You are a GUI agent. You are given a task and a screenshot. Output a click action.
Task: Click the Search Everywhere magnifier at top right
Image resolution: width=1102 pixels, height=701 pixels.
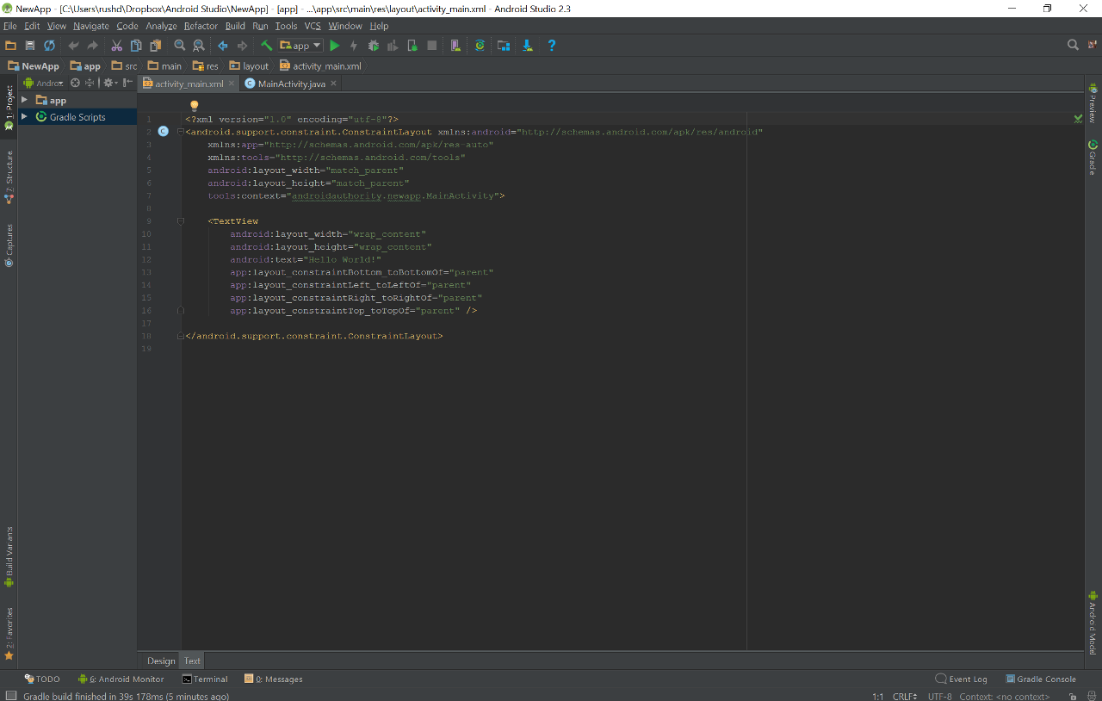tap(1073, 45)
